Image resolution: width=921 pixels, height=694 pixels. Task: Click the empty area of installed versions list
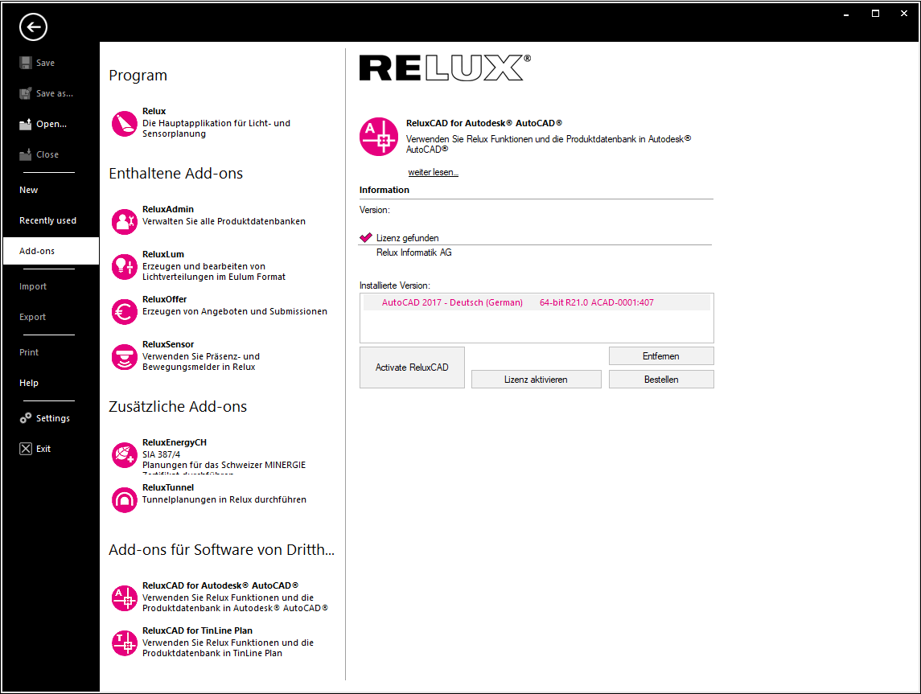click(x=537, y=326)
